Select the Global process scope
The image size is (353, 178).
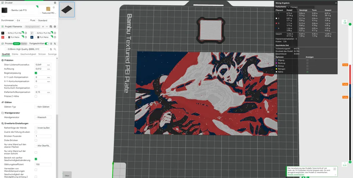click(16, 44)
